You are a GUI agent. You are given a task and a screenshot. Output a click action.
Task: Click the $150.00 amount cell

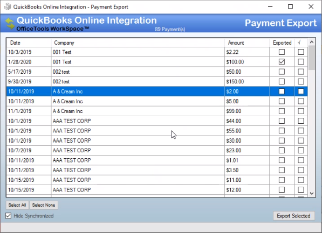point(247,82)
